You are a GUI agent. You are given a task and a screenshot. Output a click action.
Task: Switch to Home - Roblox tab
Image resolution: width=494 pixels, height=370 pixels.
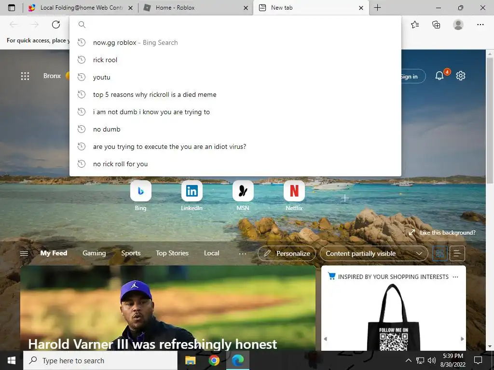[195, 8]
